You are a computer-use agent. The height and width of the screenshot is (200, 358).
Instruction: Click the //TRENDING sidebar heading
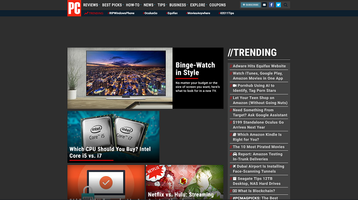point(252,52)
